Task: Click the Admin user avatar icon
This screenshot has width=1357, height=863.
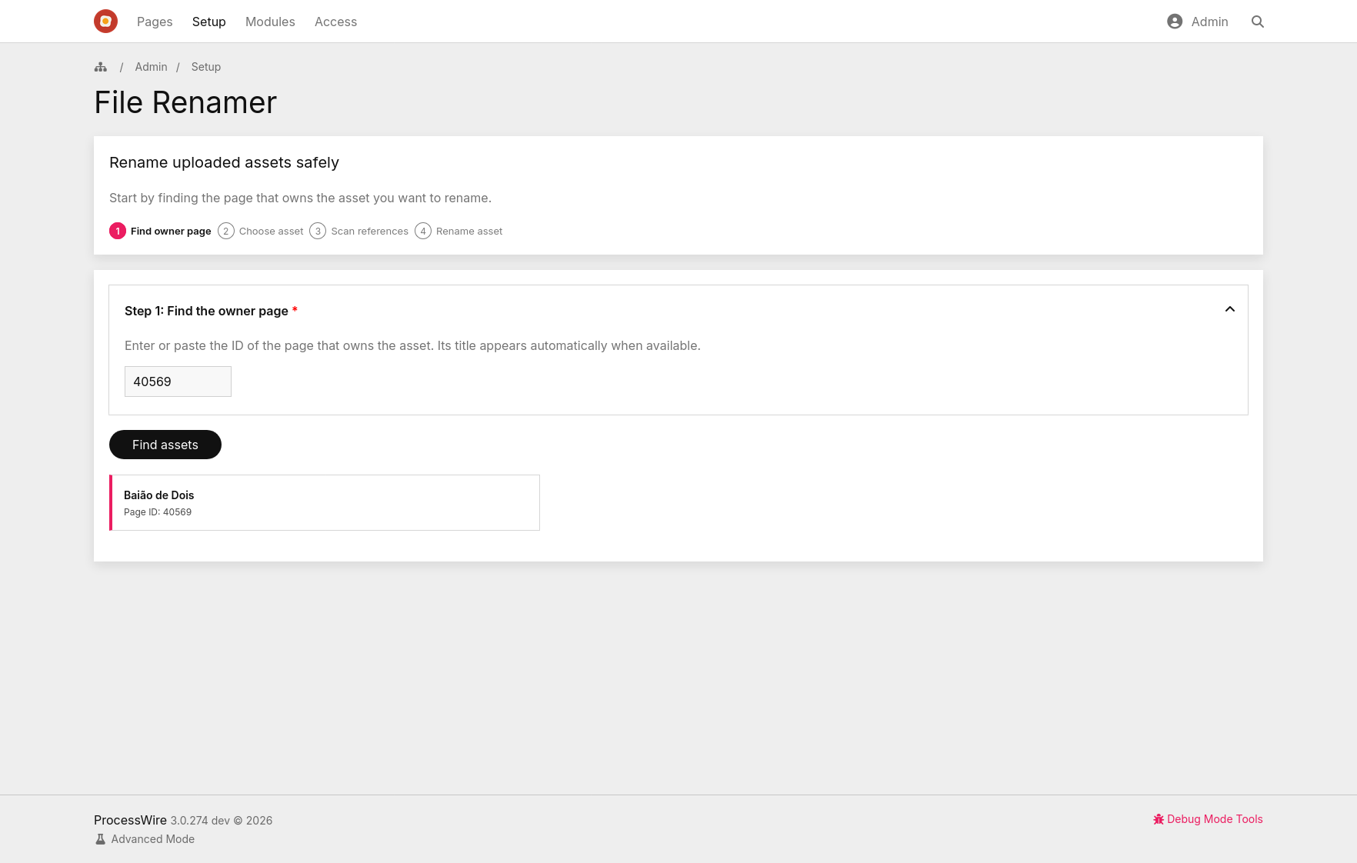Action: tap(1175, 22)
